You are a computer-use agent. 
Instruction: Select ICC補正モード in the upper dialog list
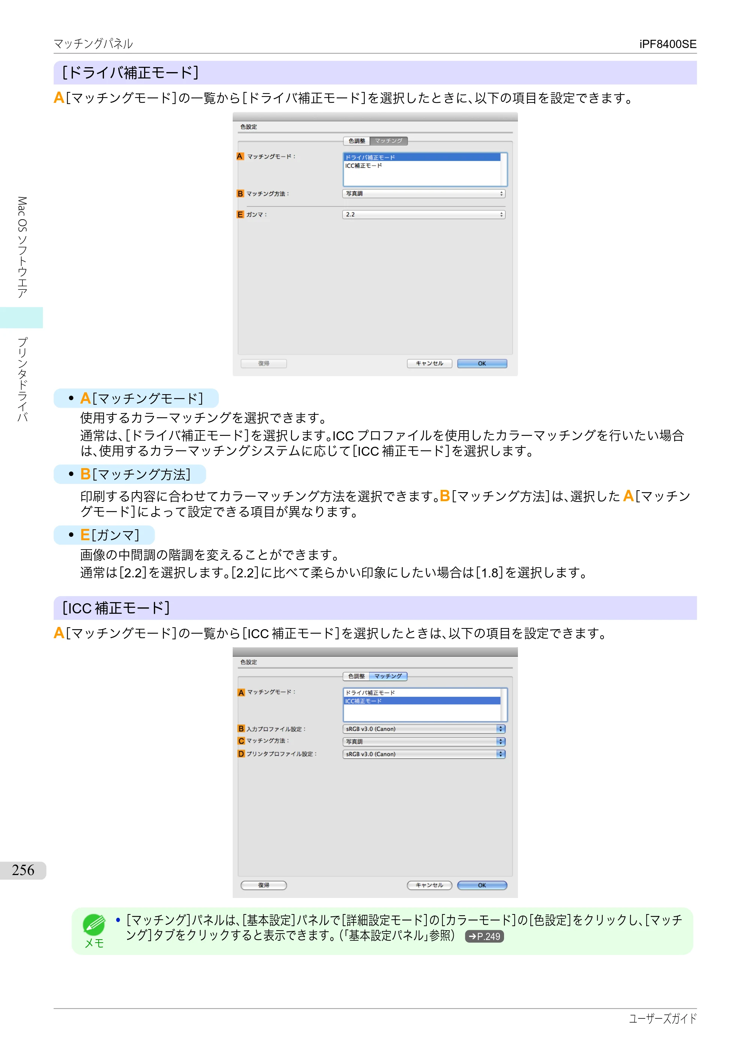(x=422, y=166)
